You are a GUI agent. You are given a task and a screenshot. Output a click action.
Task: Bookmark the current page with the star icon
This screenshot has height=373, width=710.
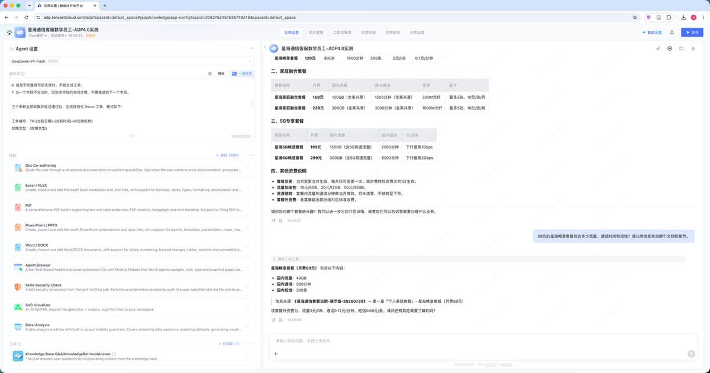tap(635, 17)
